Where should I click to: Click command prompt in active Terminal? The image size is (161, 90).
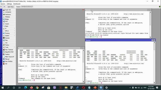94,83
